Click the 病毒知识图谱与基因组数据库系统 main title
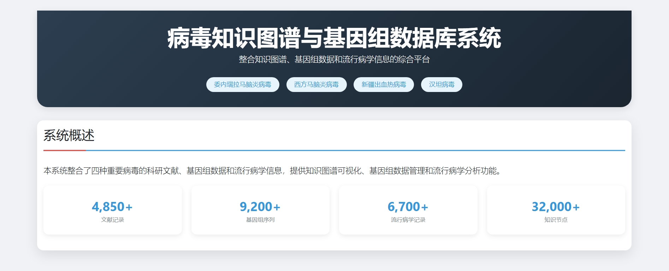Screen dimensions: 669x271 (x=334, y=38)
